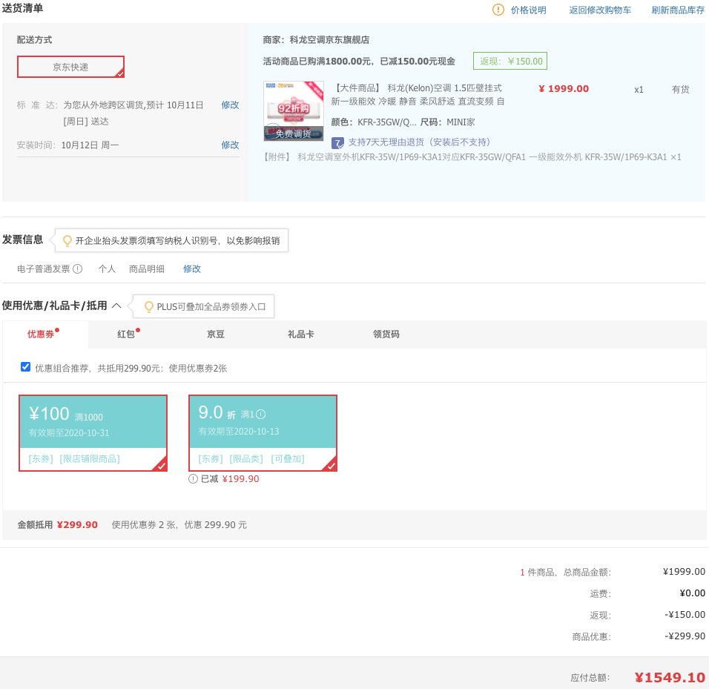The image size is (709, 689).
Task: Click the 返现 -¥150.00 summary value
Action: pos(685,614)
